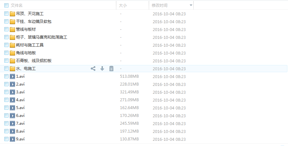Toggle the select-all checkbox beside 文件名
288x146 pixels.
coord(6,5)
